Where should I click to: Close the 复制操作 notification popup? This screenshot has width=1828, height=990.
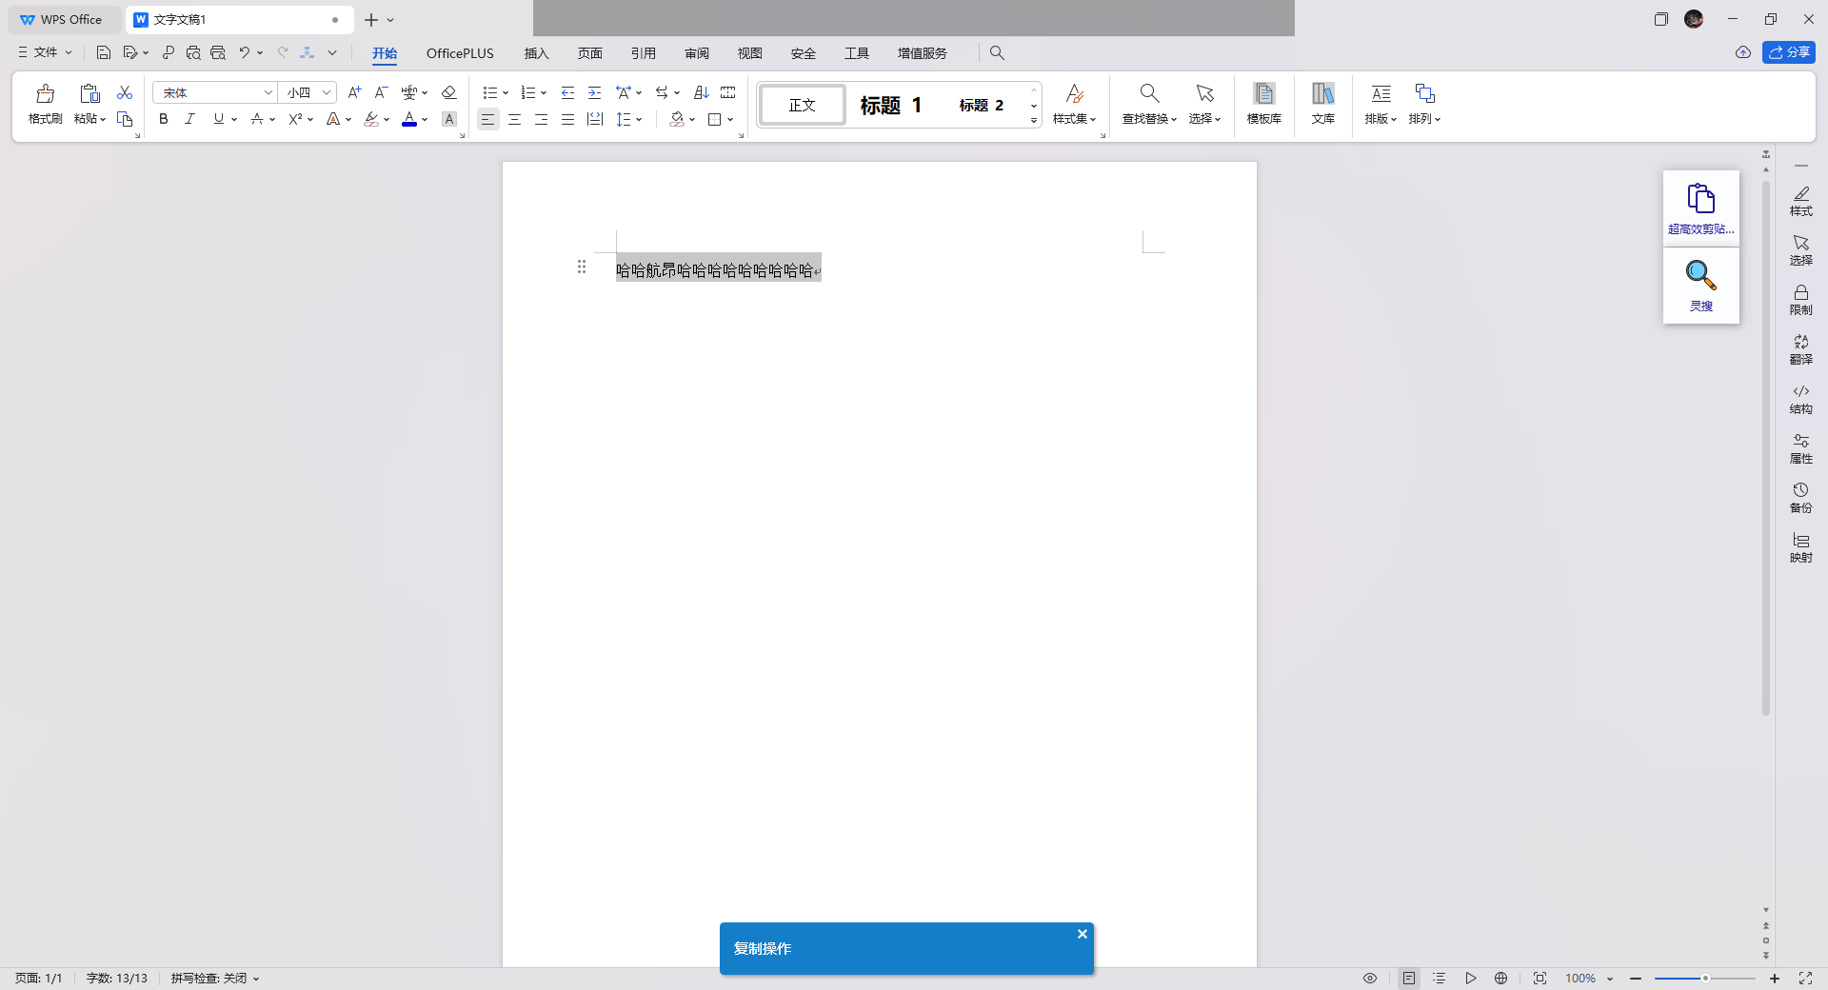click(1082, 934)
